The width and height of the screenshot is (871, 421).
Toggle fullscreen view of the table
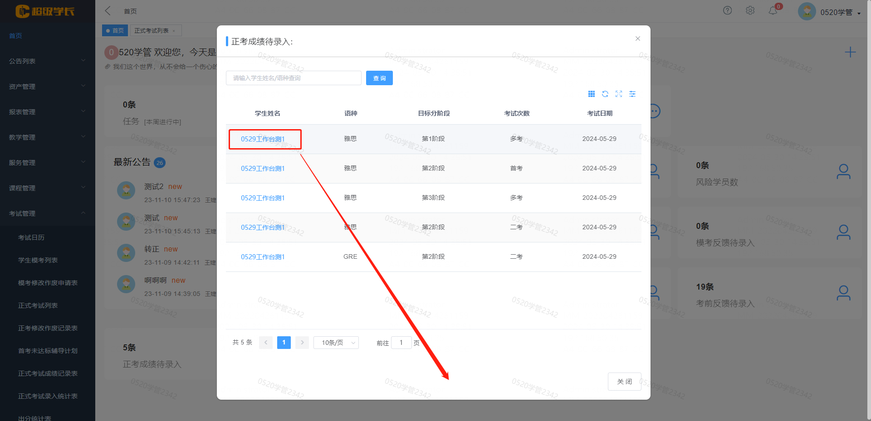tap(618, 94)
